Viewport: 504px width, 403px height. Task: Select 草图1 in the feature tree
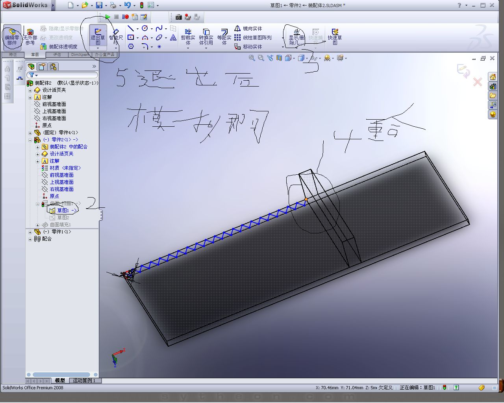(x=63, y=211)
